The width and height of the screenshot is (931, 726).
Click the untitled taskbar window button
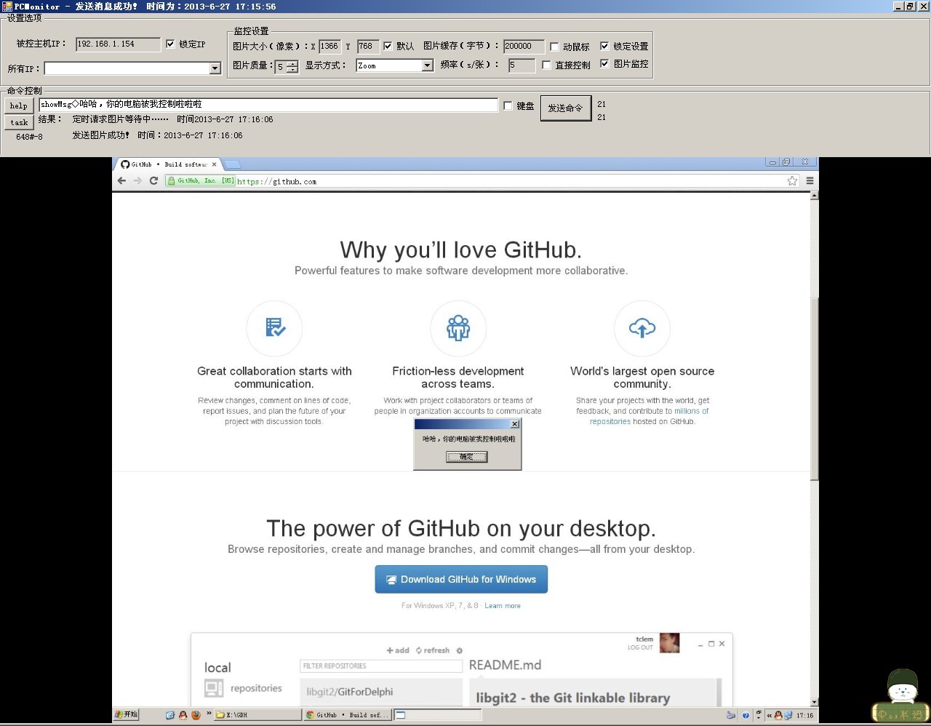coord(439,715)
